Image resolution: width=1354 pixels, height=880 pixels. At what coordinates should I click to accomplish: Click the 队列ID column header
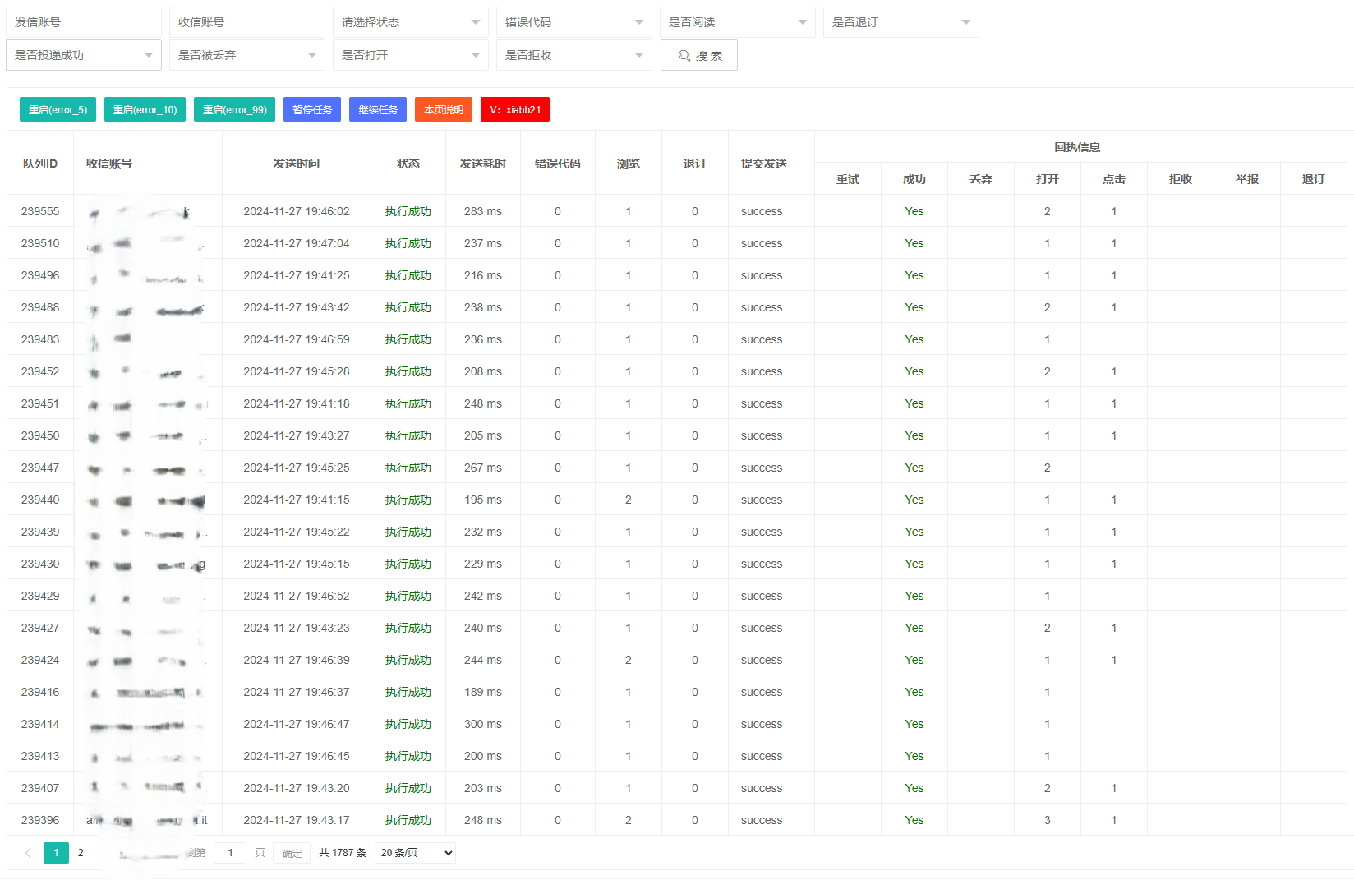(40, 164)
